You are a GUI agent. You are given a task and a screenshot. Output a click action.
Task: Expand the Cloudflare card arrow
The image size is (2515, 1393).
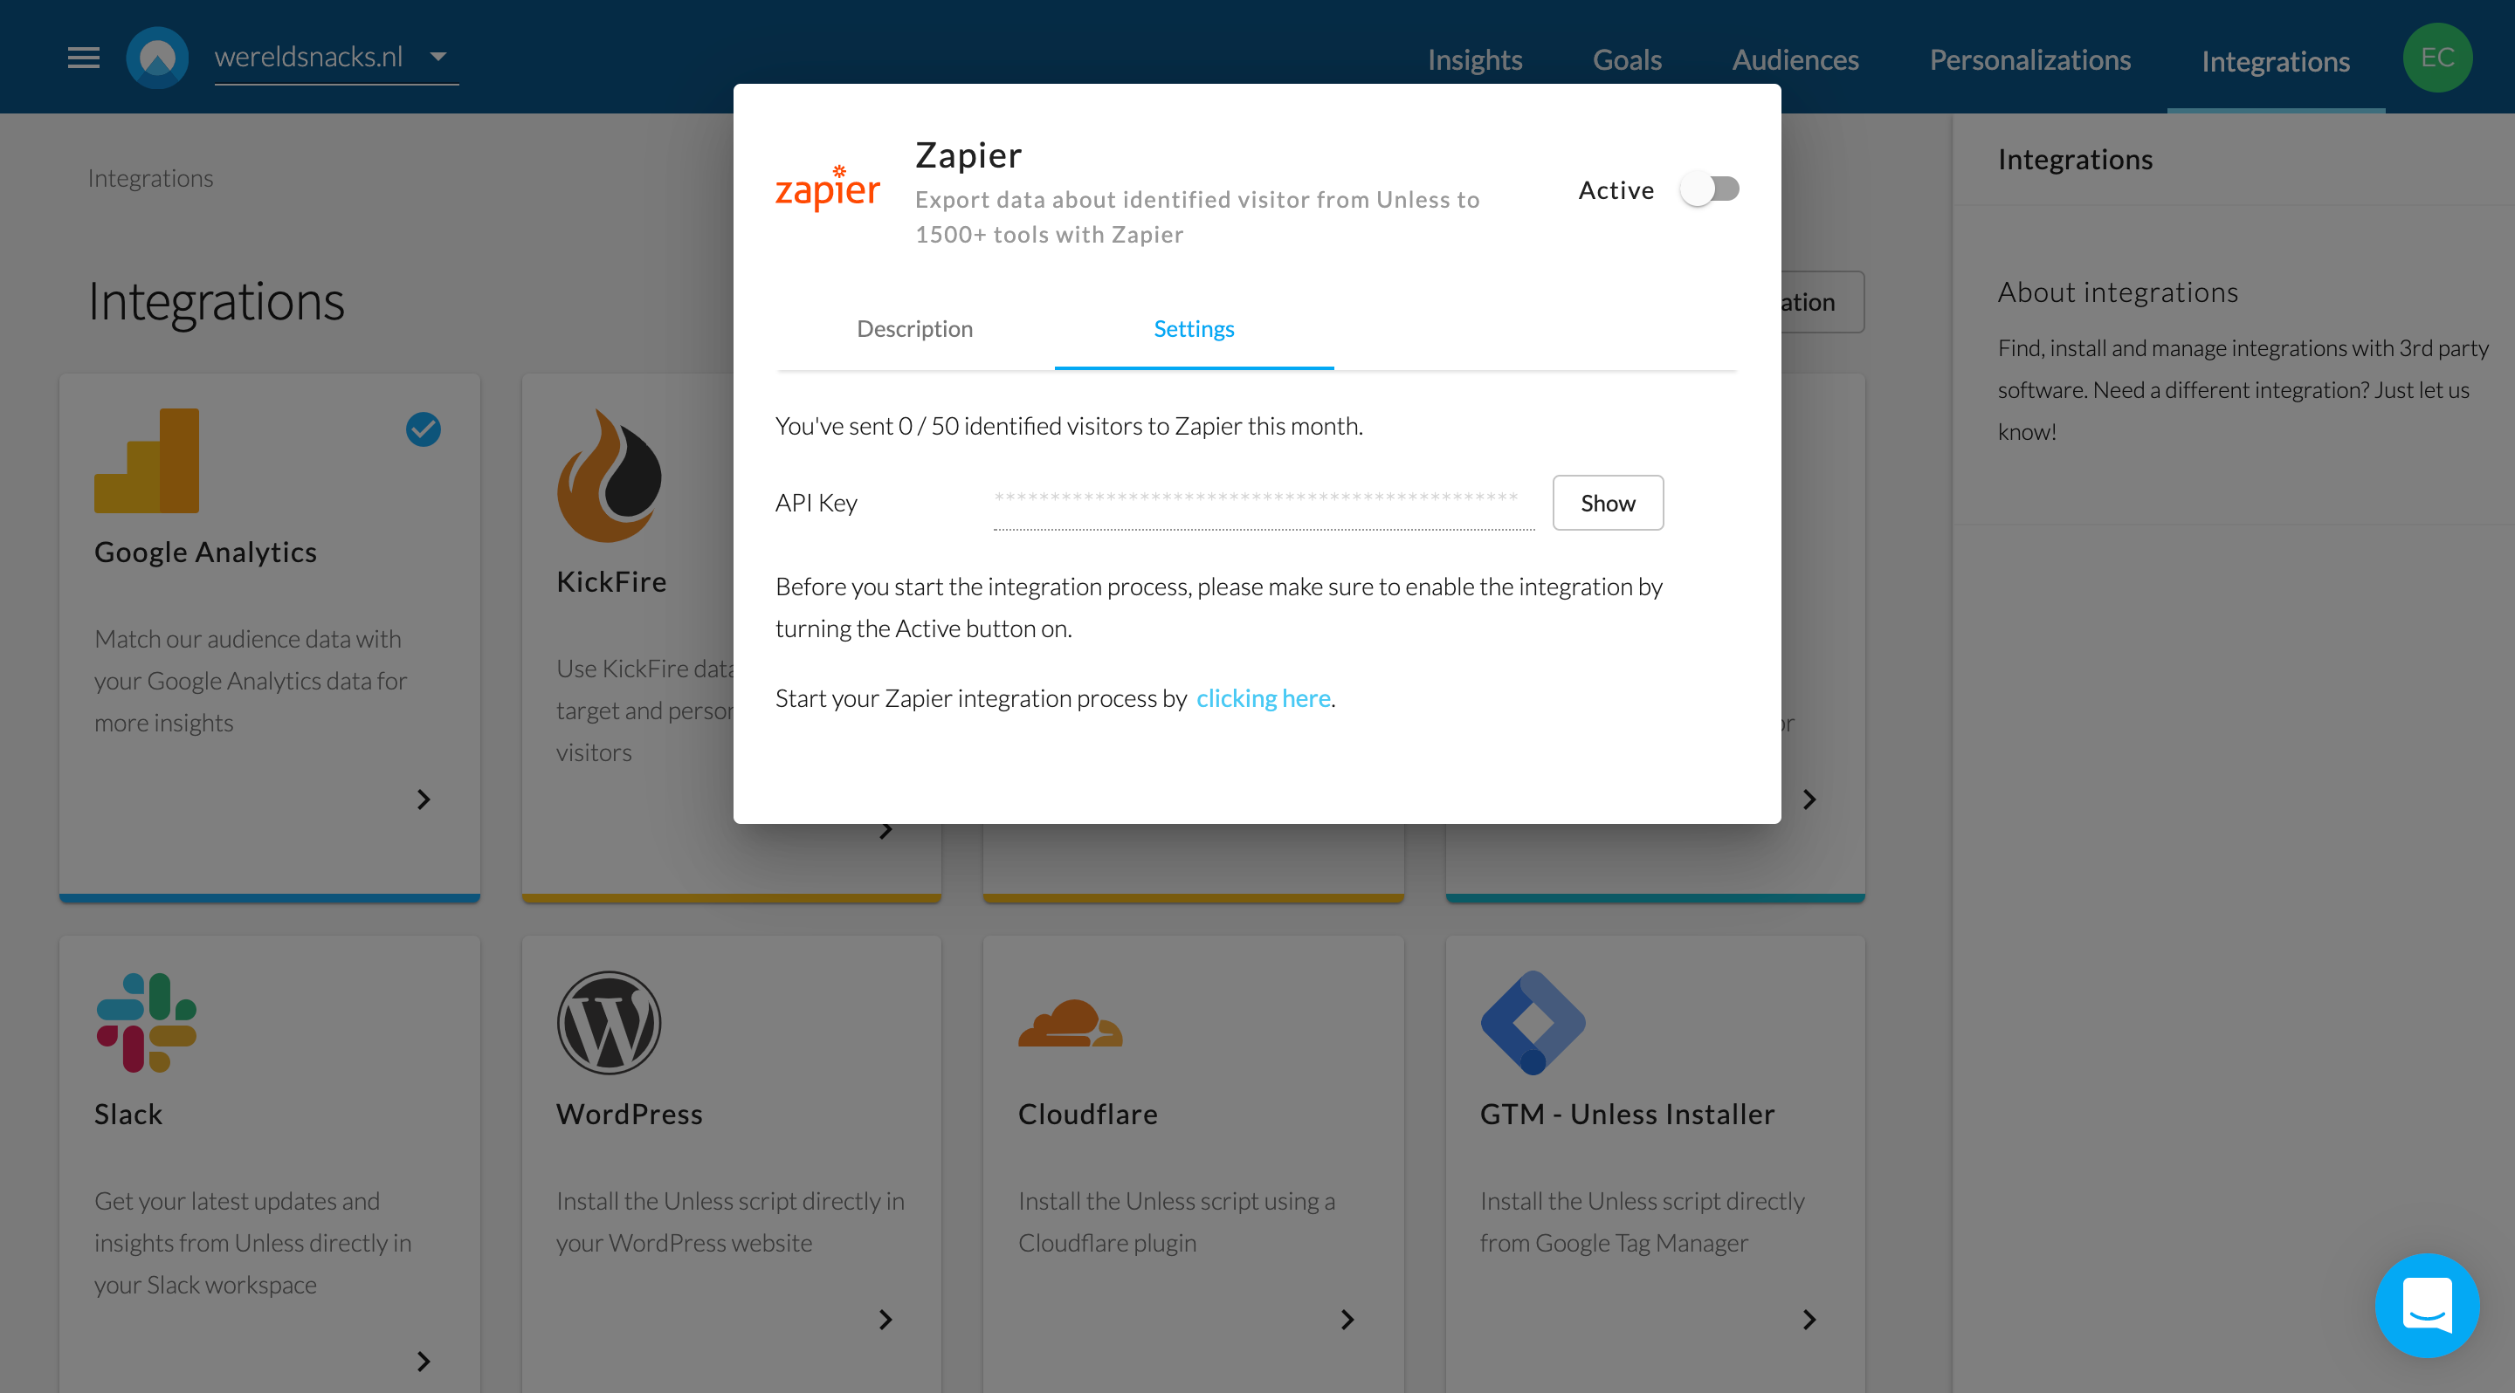coord(1347,1320)
